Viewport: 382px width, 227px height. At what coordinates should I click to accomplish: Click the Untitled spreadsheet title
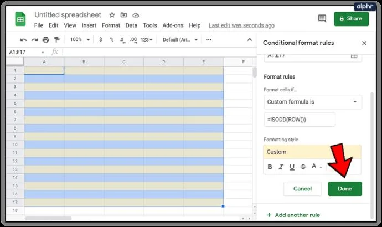[68, 15]
